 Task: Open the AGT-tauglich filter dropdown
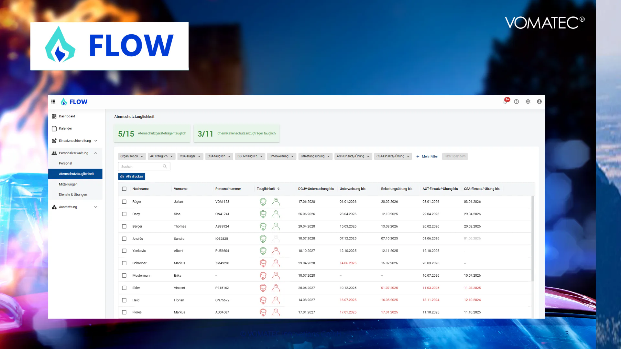[161, 156]
